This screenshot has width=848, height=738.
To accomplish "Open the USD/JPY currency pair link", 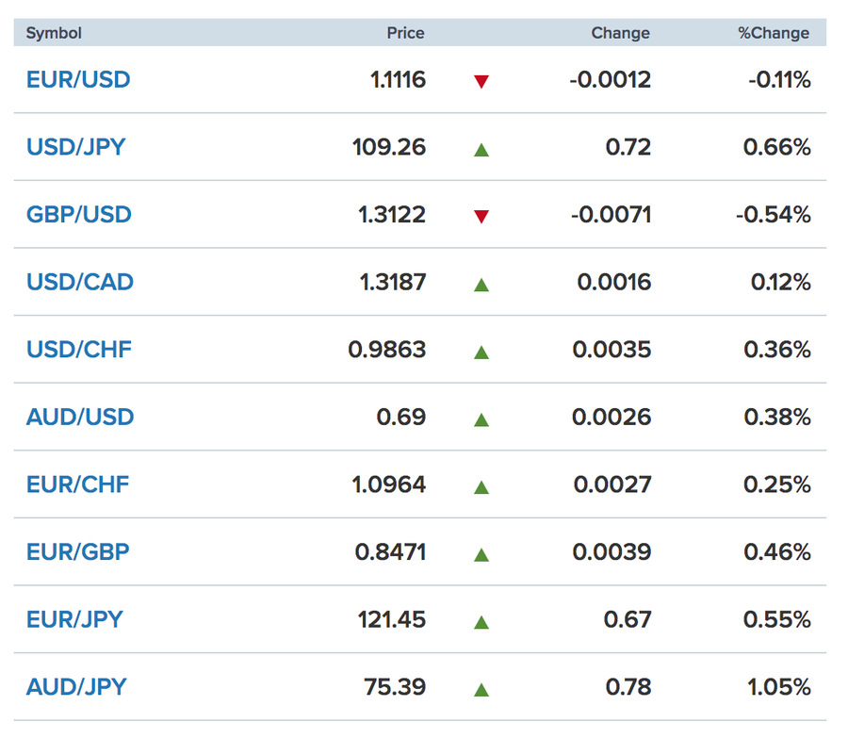I will pyautogui.click(x=75, y=148).
